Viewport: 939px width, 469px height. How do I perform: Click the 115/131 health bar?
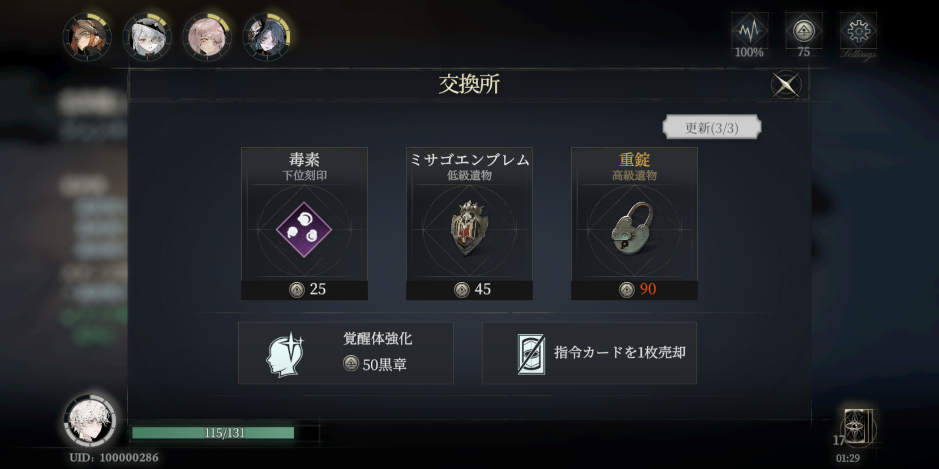pyautogui.click(x=225, y=433)
